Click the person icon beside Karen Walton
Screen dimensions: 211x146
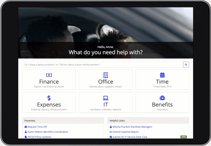coord(26,132)
